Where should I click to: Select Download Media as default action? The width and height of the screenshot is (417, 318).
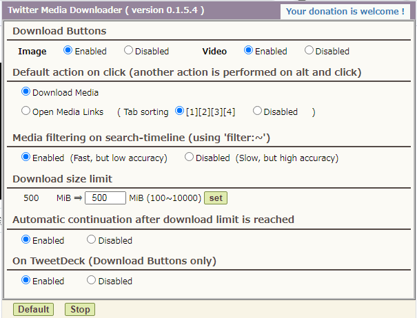pyautogui.click(x=26, y=91)
